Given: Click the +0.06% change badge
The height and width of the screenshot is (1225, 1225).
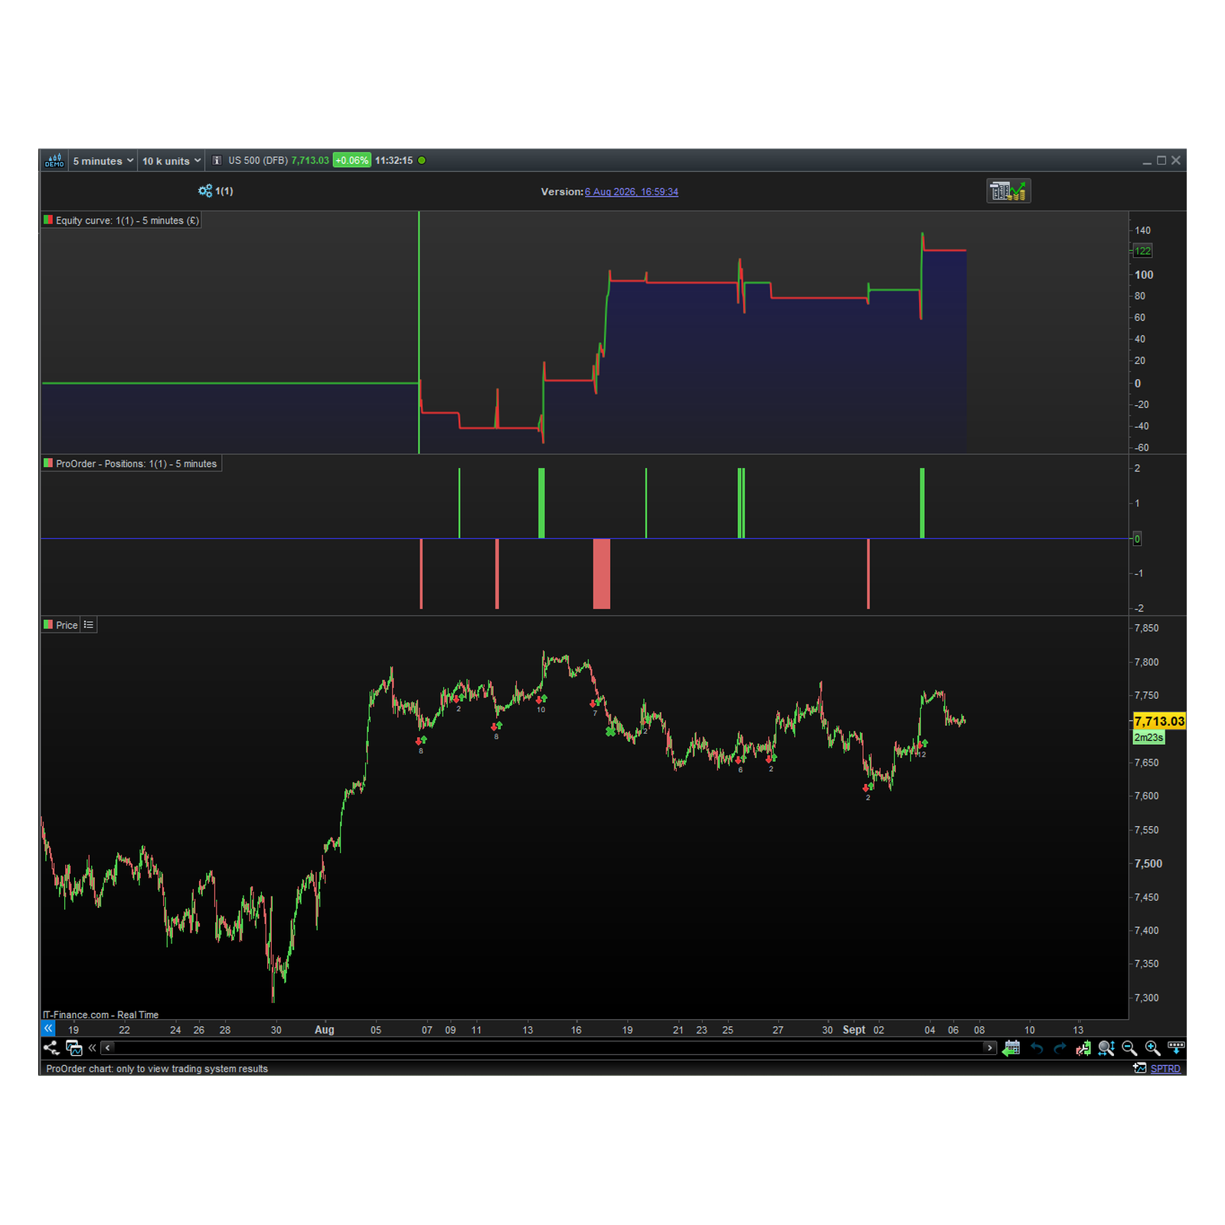Looking at the screenshot, I should [x=351, y=161].
